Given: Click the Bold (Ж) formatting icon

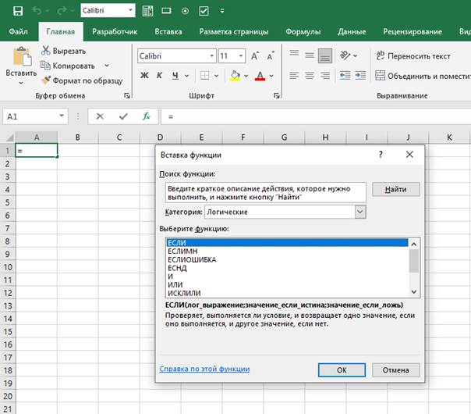Looking at the screenshot, I should [144, 75].
